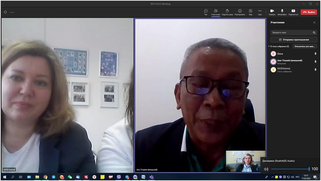Mute speakers using volume flyout icon
The height and width of the screenshot is (181, 321).
click(x=266, y=169)
